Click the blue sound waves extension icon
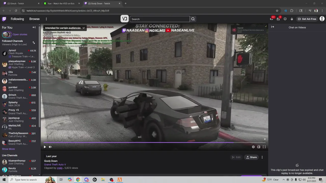The height and width of the screenshot is (183, 326). (286, 11)
